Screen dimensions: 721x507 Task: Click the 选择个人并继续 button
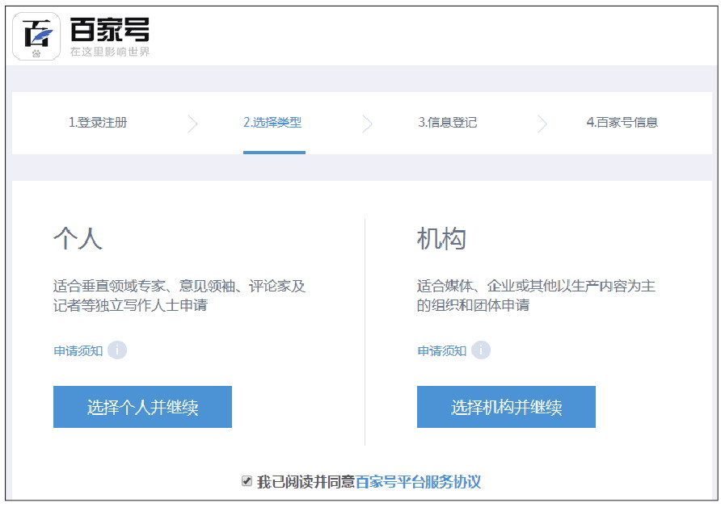click(142, 407)
